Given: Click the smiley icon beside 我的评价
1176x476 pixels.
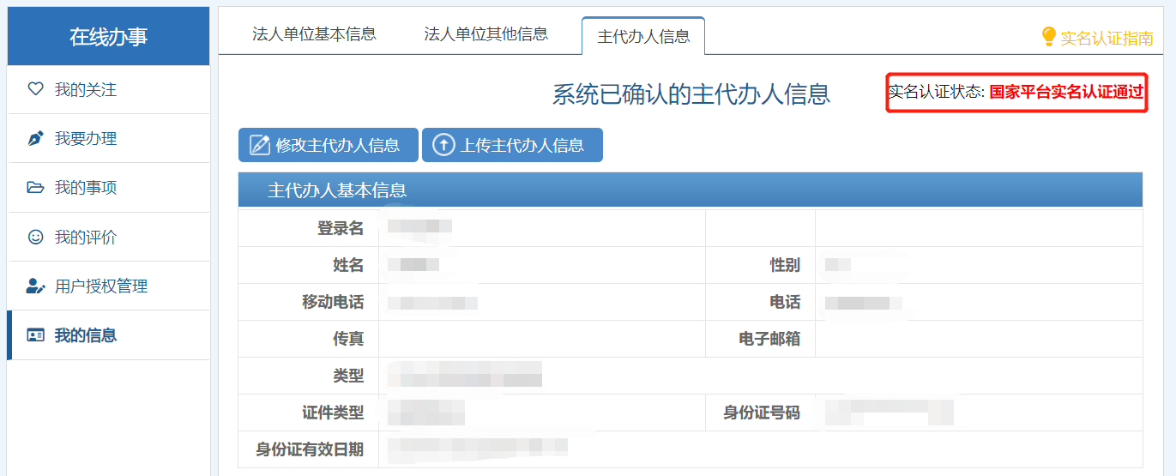Looking at the screenshot, I should pos(35,237).
